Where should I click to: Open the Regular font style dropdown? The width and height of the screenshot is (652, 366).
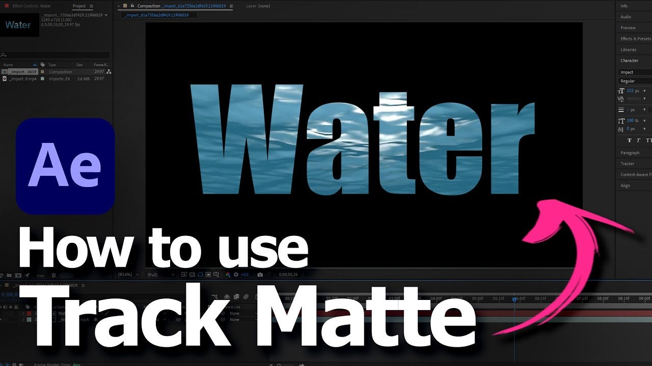tap(635, 81)
